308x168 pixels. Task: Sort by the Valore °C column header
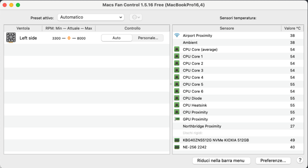(292, 28)
